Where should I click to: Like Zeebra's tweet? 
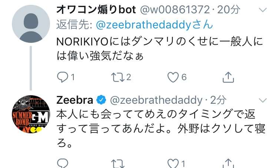tap(173, 164)
